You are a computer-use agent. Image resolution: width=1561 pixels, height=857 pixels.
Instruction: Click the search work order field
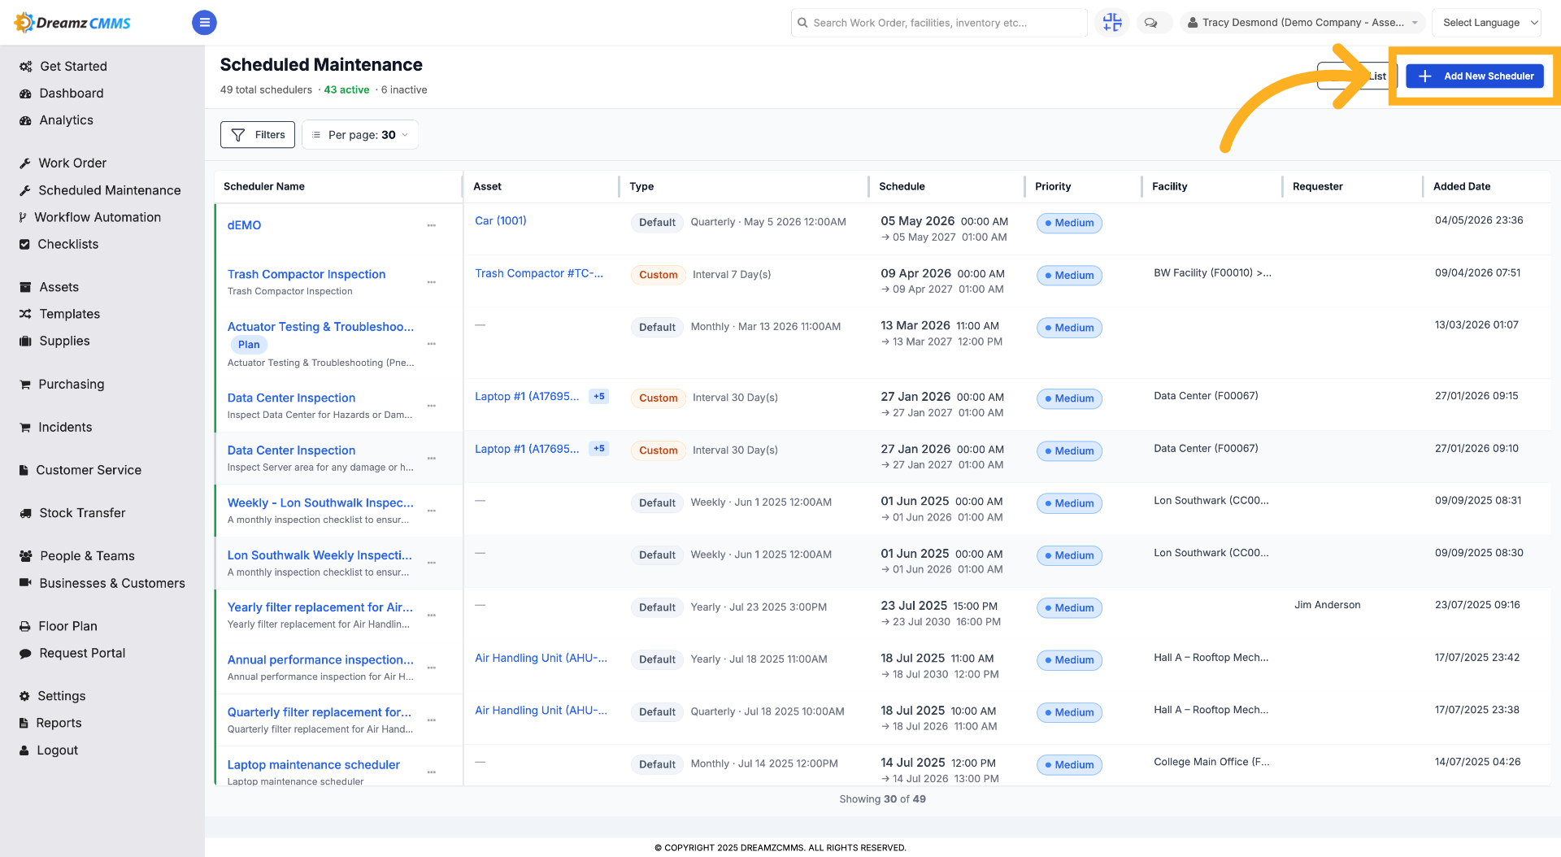[x=939, y=23]
